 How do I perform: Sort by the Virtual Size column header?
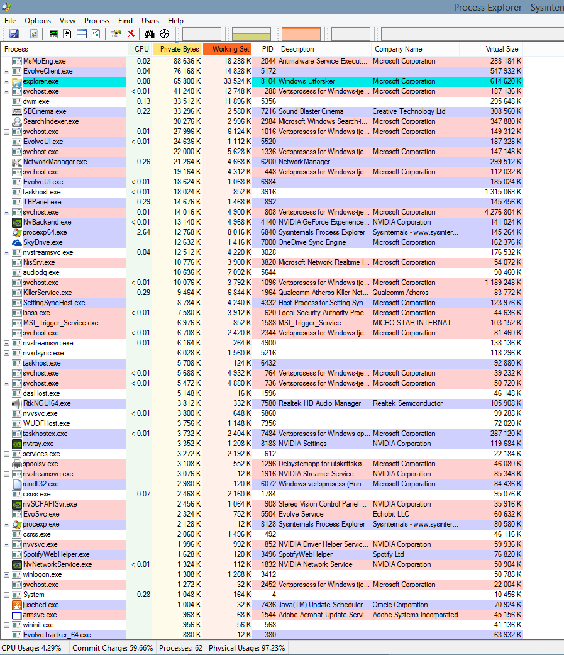(x=490, y=49)
